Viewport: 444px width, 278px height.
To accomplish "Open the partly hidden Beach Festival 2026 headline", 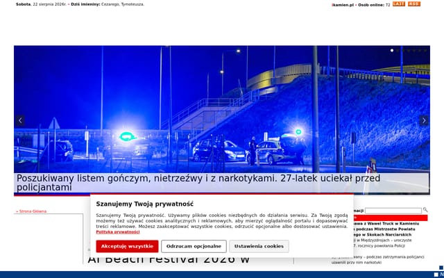I will (169, 259).
